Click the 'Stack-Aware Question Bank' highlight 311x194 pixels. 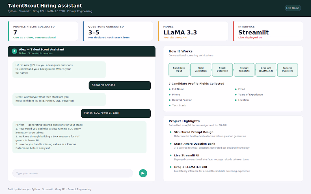(195, 144)
